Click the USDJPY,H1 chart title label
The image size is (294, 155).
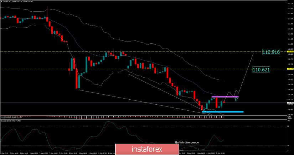click(x=7, y=1)
